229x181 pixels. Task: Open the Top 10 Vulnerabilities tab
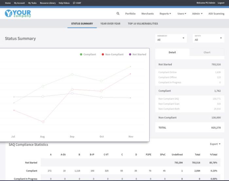click(143, 24)
